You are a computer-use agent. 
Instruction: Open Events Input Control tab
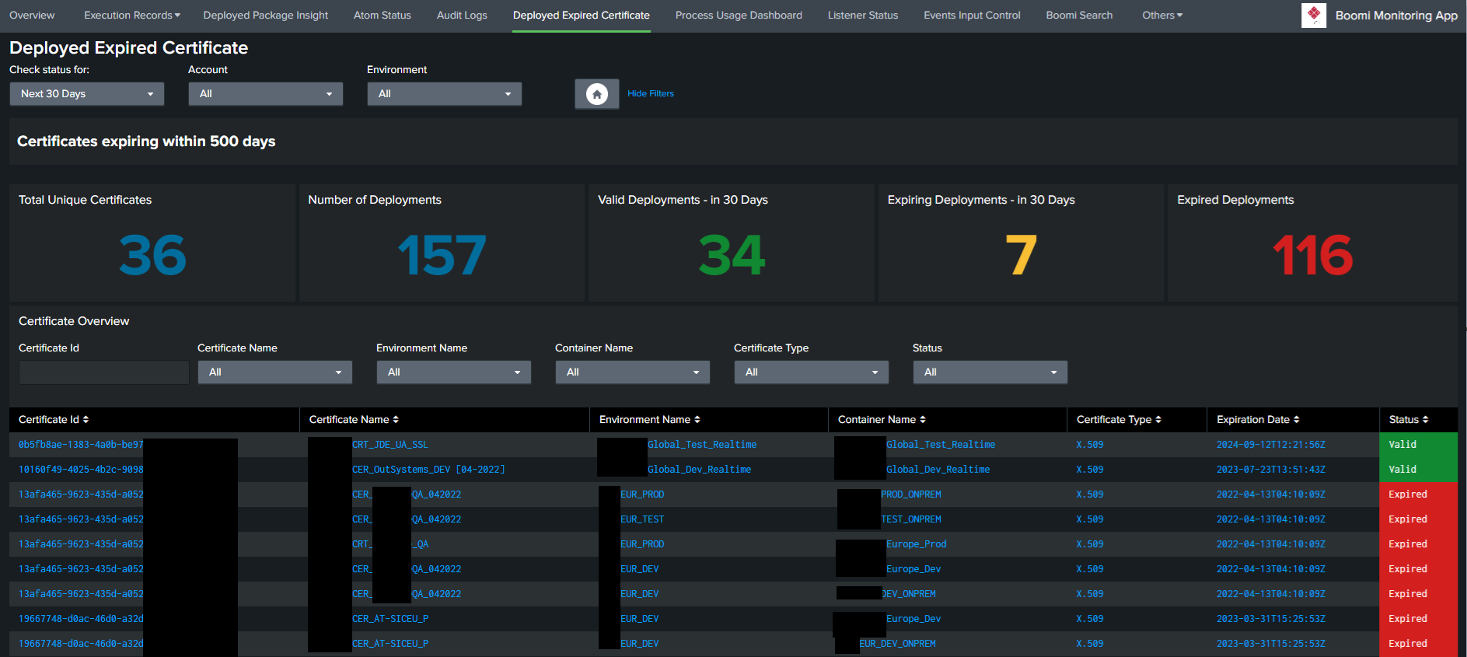pos(972,16)
